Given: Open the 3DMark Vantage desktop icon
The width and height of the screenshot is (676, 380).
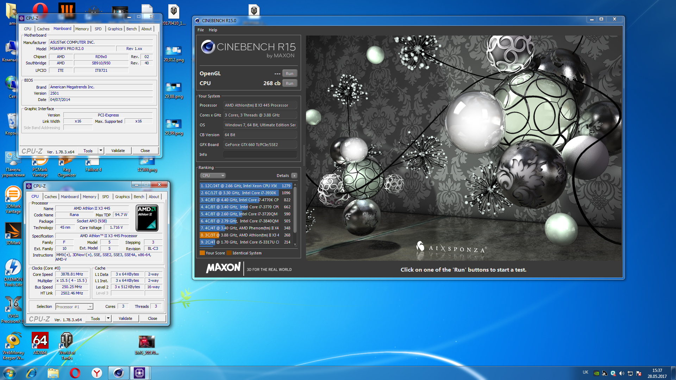Looking at the screenshot, I should pos(13,200).
